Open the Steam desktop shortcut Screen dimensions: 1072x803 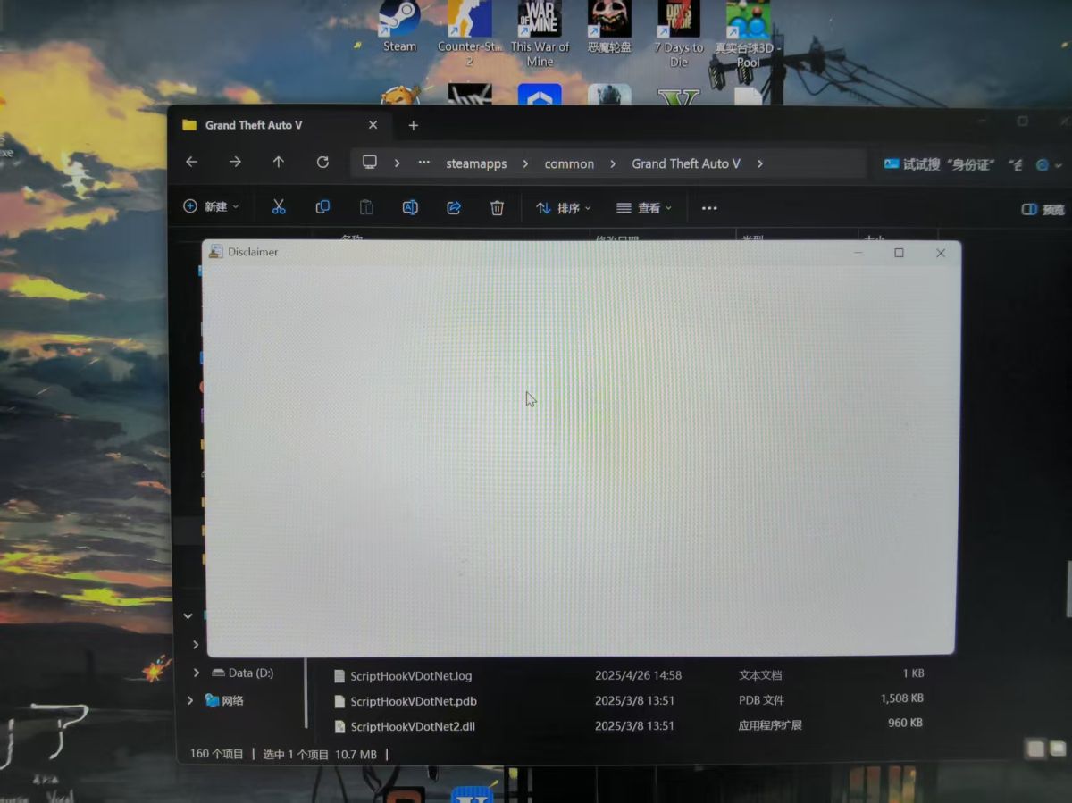click(x=399, y=28)
